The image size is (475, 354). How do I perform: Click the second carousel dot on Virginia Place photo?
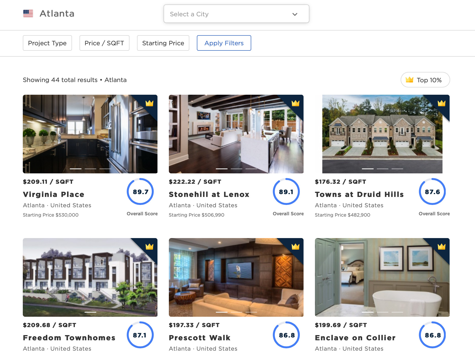pos(90,168)
